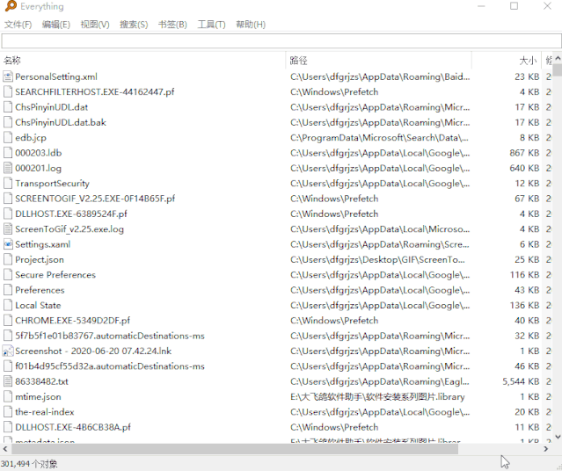
Task: Select the Settings.xaml file name
Action: pyautogui.click(x=42, y=244)
